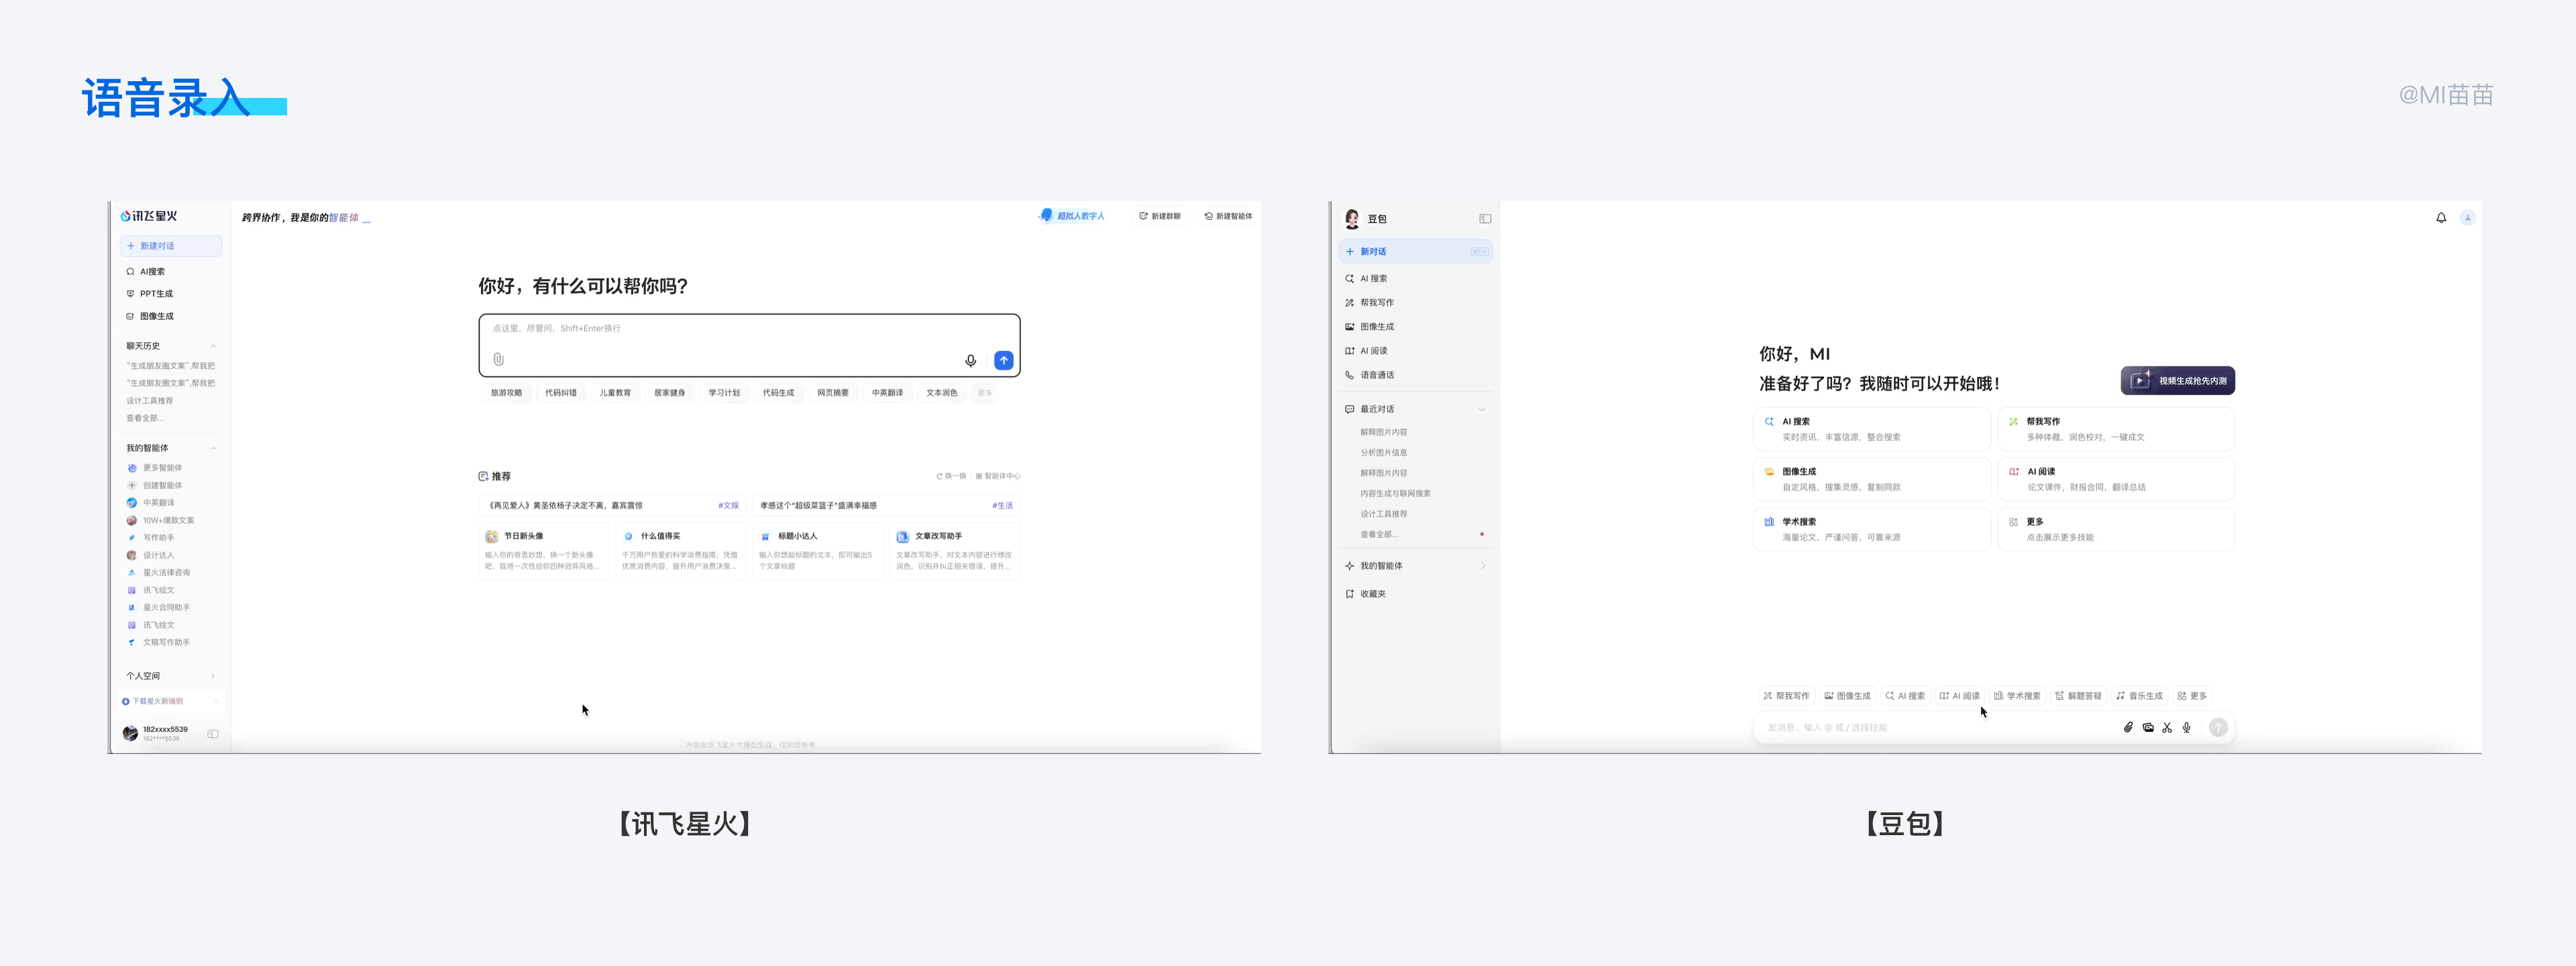This screenshot has height=966, width=2576.
Task: Open the 更多 chip in 豆包's skill bar
Action: pyautogui.click(x=2192, y=696)
